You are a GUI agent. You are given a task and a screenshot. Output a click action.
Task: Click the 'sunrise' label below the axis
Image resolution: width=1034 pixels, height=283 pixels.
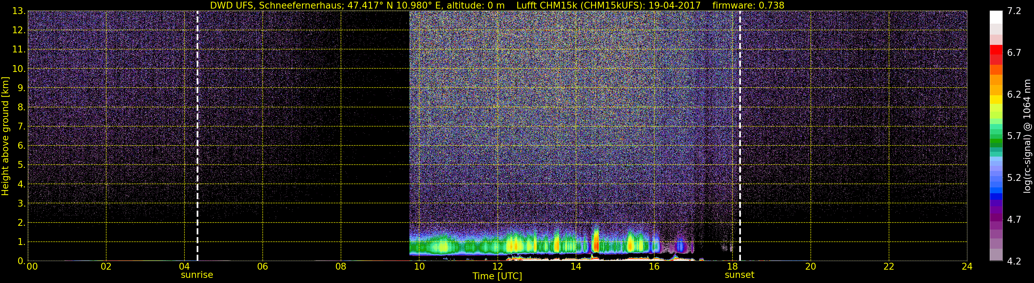pos(197,275)
